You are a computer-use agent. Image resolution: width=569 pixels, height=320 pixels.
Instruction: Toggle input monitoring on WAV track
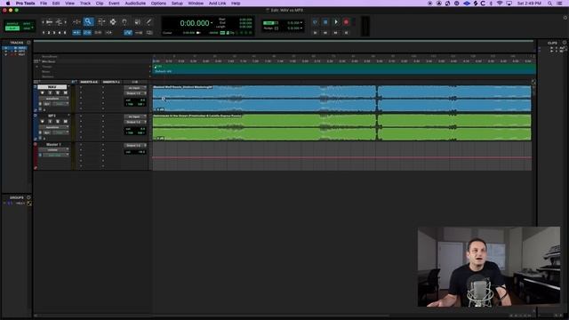pyautogui.click(x=50, y=92)
